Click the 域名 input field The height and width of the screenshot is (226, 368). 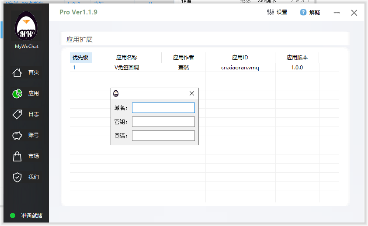click(163, 108)
